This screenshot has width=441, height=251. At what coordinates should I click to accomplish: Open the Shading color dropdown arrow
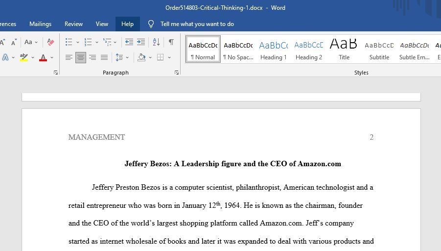(x=150, y=57)
